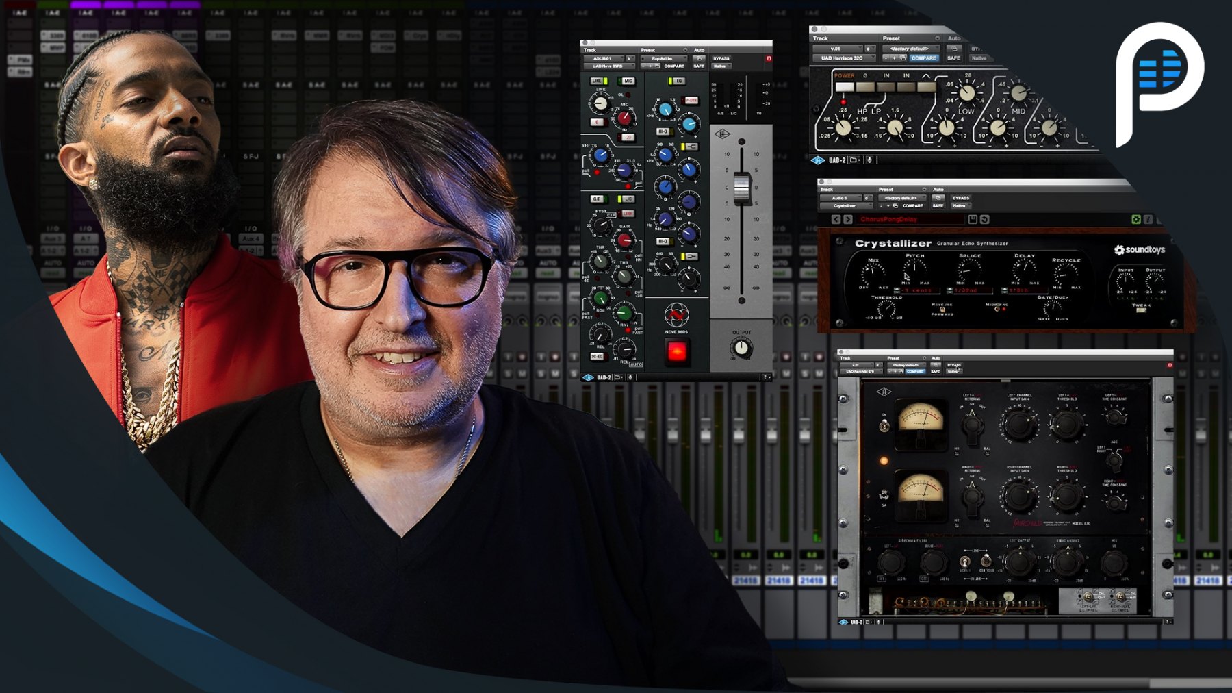Click BYPASS in the Crystallizer window

coord(961,198)
